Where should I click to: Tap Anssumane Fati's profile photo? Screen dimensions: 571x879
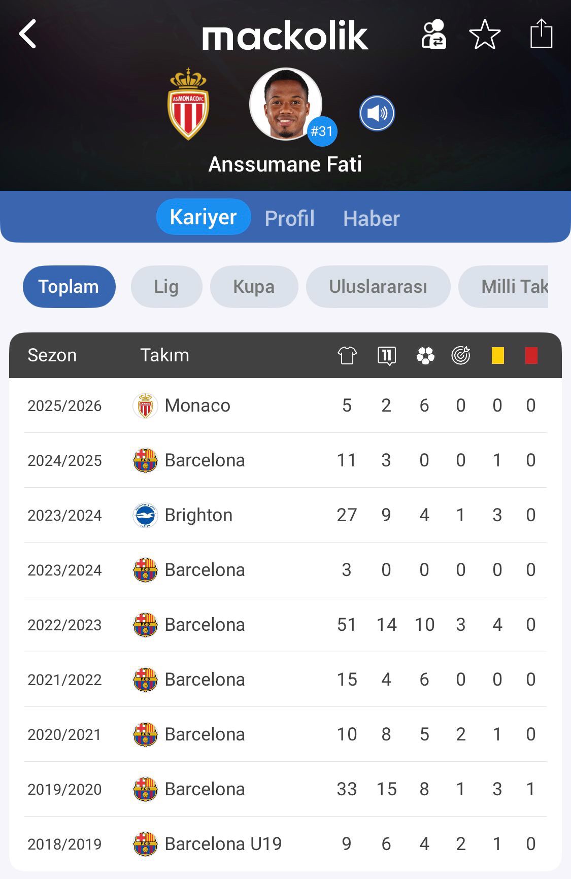pyautogui.click(x=286, y=104)
